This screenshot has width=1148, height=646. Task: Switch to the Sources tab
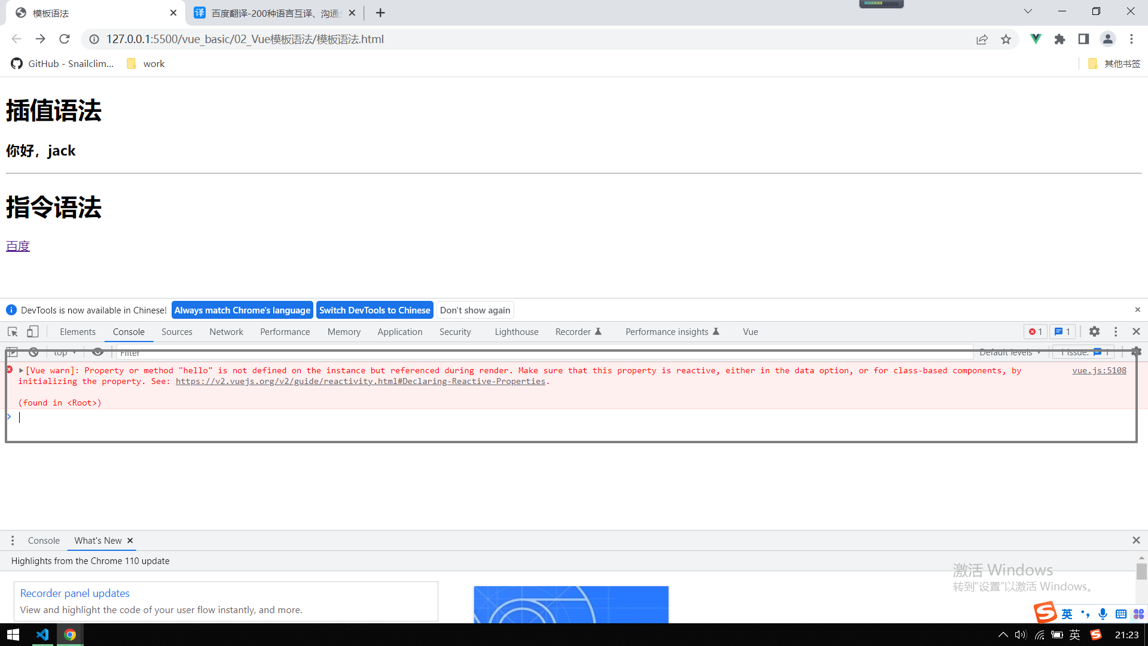[176, 331]
